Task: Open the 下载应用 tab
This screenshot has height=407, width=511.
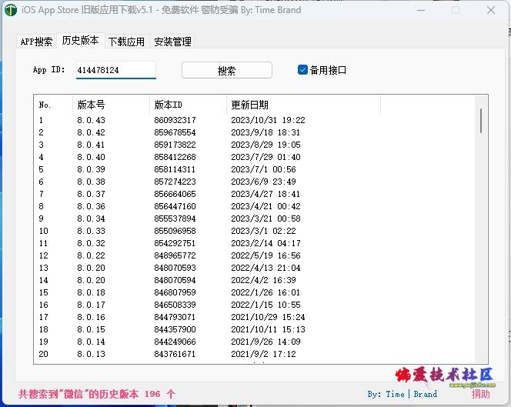Action: [126, 42]
